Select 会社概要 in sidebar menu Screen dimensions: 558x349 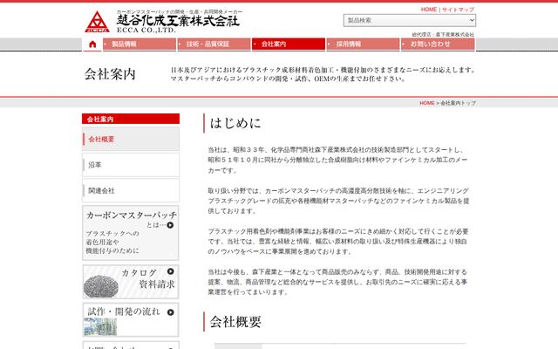[x=131, y=140]
